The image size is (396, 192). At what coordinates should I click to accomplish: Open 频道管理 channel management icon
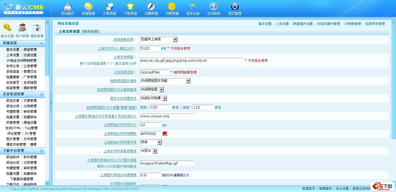click(88, 7)
